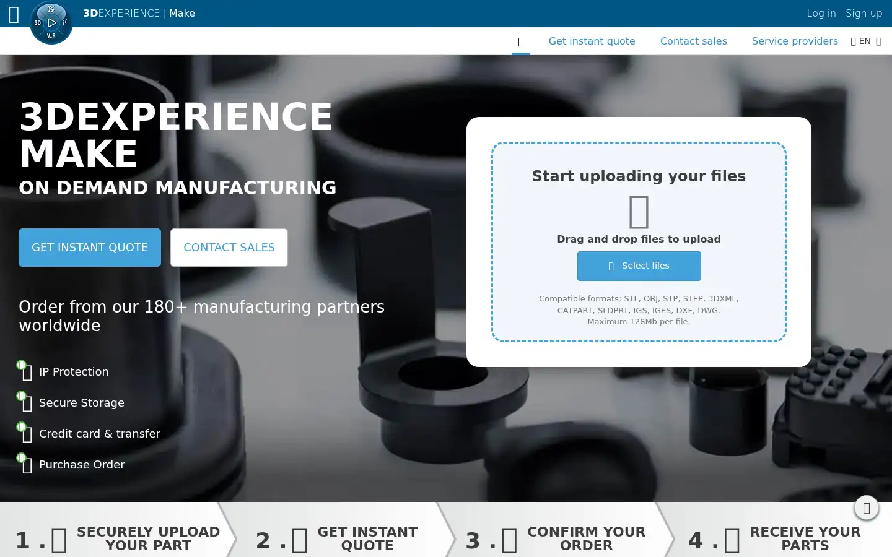The width and height of the screenshot is (892, 557).
Task: Click the Secure Storage icon
Action: [x=25, y=402]
